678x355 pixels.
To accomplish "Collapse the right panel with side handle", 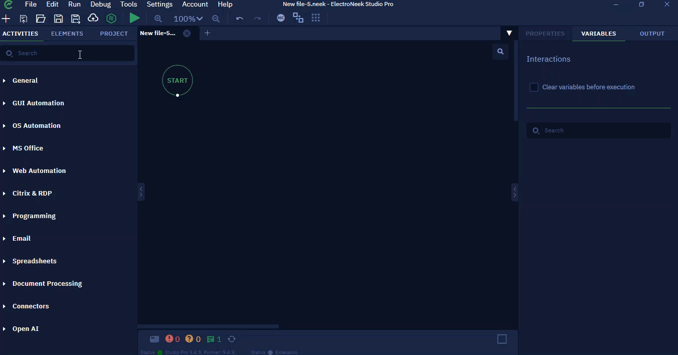I will tap(515, 192).
